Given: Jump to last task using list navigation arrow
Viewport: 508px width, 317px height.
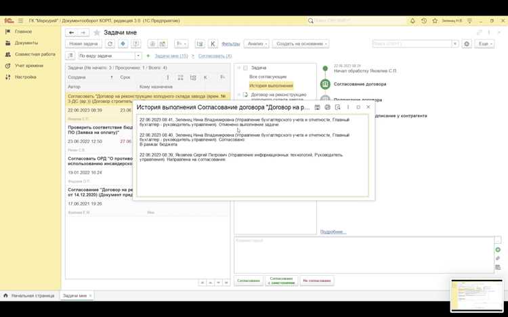Looking at the screenshot, I should click(226, 283).
